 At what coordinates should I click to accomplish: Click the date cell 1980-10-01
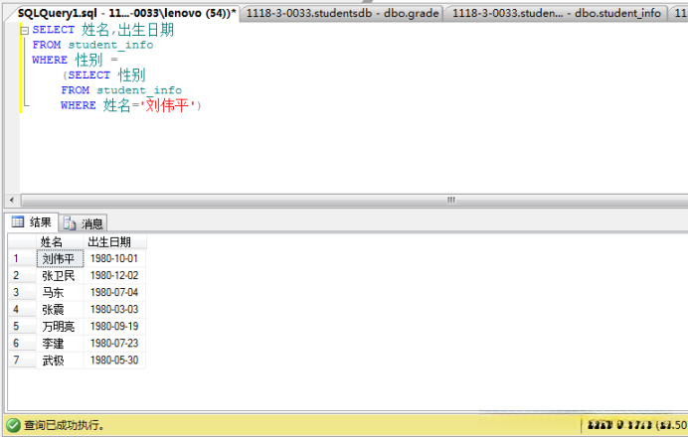coord(114,258)
